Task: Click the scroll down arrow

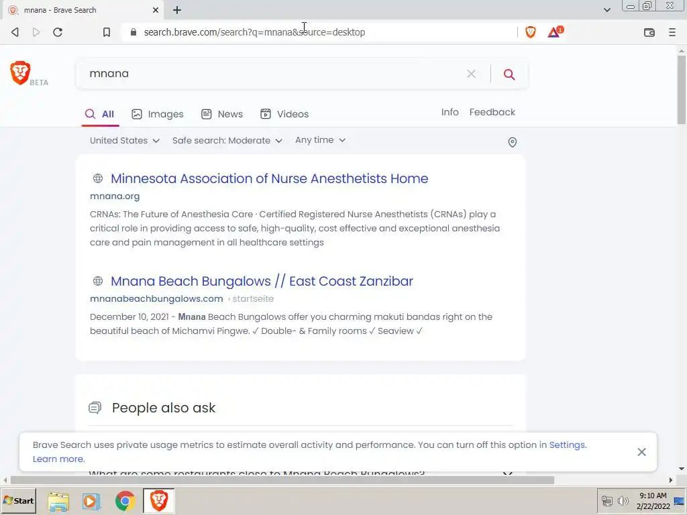Action: click(x=682, y=469)
